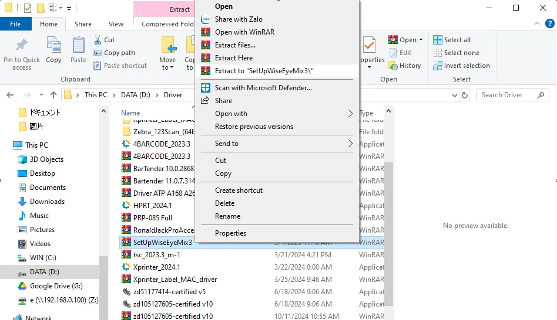This screenshot has height=320, width=557.
Task: Switch to the View ribbon tab
Action: click(116, 24)
